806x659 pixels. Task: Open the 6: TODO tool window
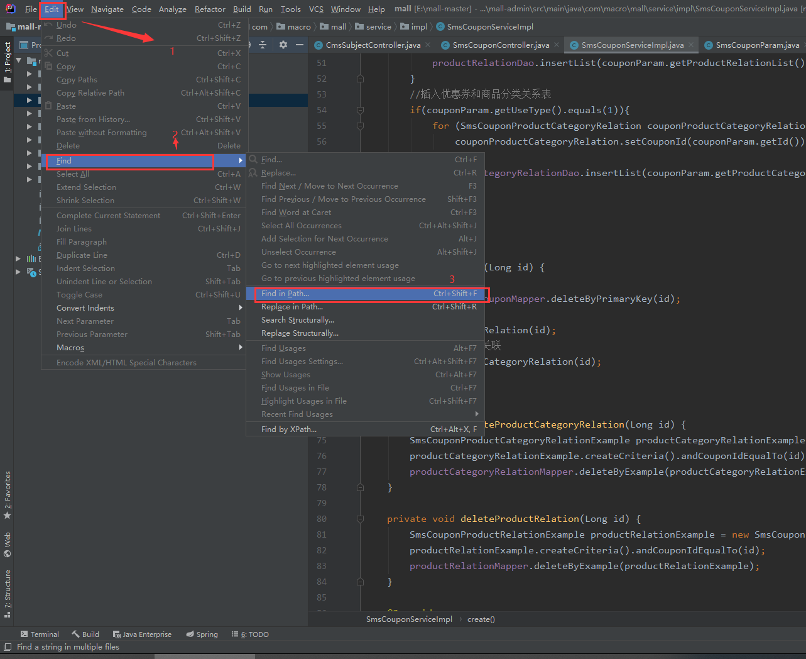(x=250, y=634)
